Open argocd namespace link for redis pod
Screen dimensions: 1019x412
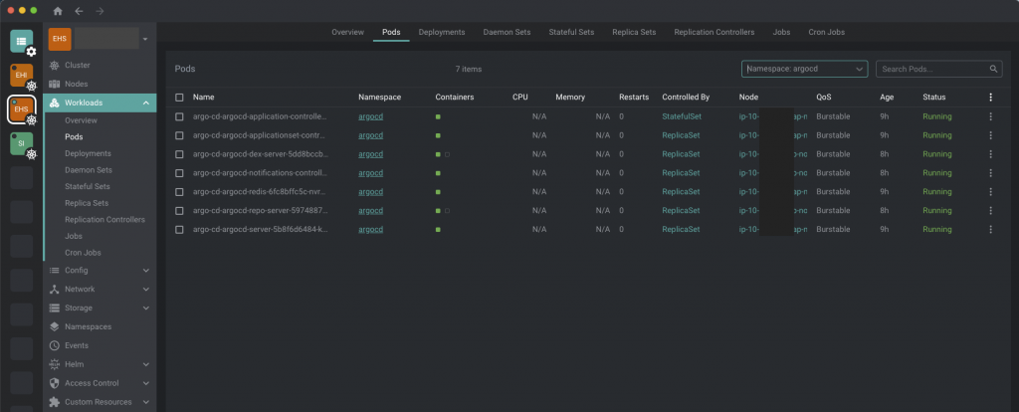click(x=370, y=192)
